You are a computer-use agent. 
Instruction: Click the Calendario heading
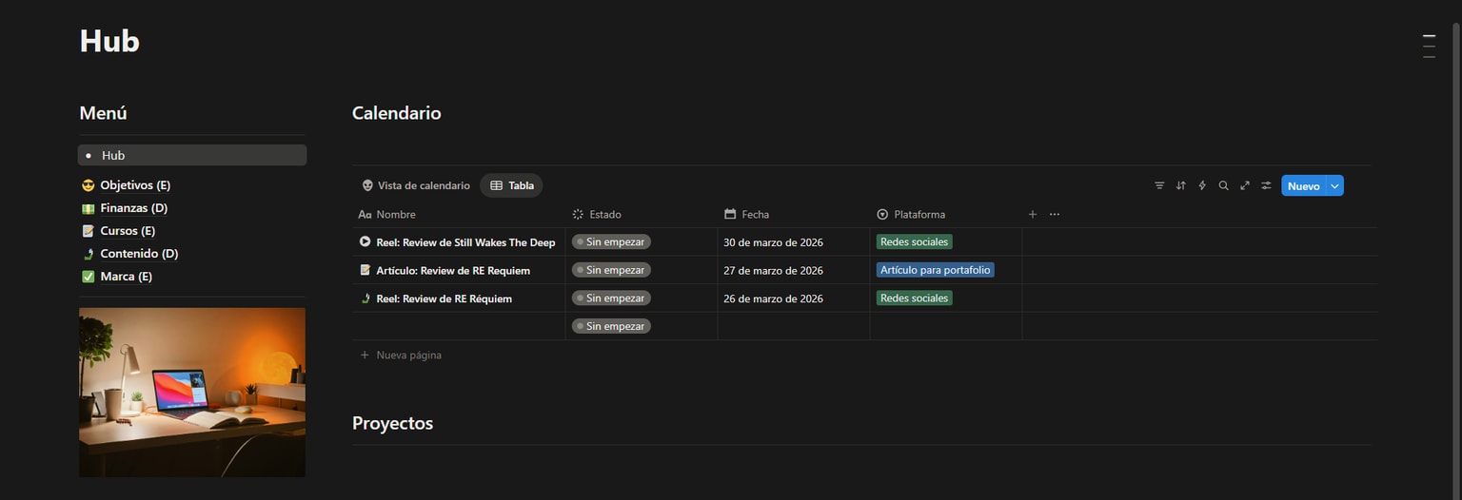click(396, 112)
